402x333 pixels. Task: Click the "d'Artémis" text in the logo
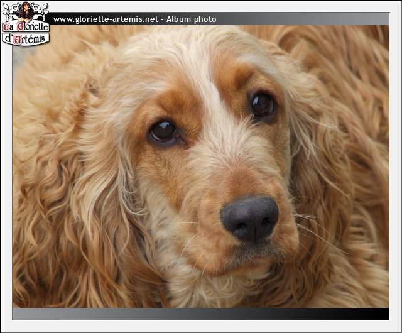click(26, 38)
